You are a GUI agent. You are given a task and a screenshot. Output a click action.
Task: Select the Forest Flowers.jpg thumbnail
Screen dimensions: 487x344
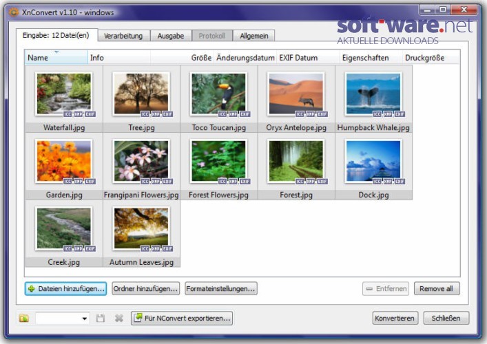(x=218, y=161)
